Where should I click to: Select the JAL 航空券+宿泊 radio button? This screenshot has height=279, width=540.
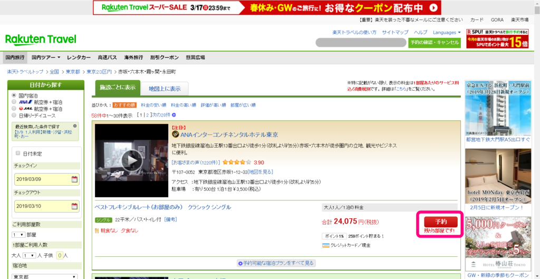click(x=14, y=109)
